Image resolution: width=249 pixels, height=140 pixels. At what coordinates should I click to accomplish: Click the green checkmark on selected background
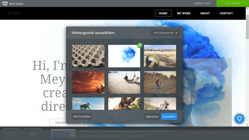click(x=140, y=45)
